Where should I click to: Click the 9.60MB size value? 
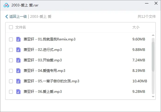139,39
